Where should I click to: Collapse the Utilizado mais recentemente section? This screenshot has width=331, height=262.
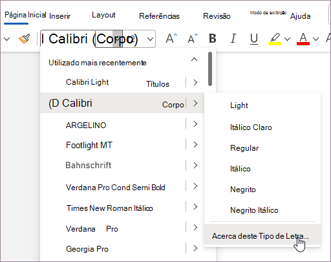click(x=194, y=60)
